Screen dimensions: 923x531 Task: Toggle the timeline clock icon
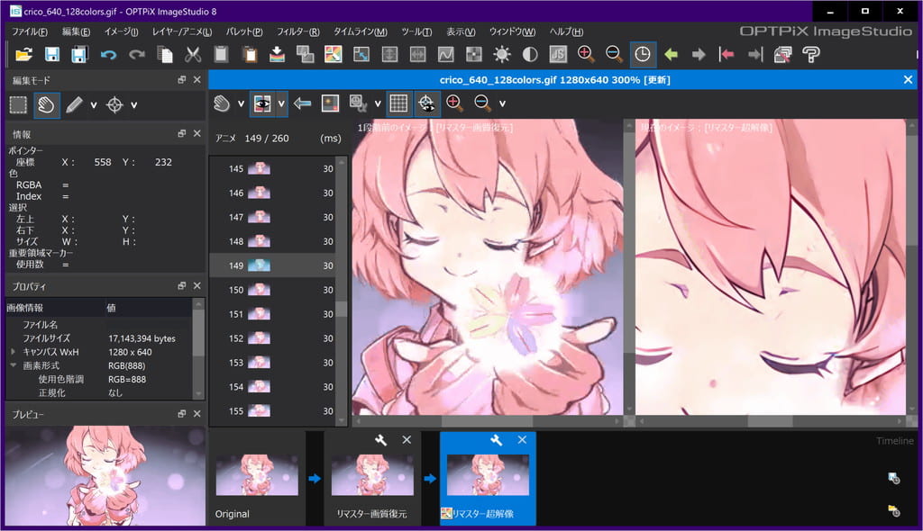point(643,55)
